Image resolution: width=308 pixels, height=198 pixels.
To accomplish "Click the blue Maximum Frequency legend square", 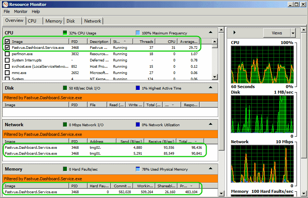I will [x=138, y=33].
